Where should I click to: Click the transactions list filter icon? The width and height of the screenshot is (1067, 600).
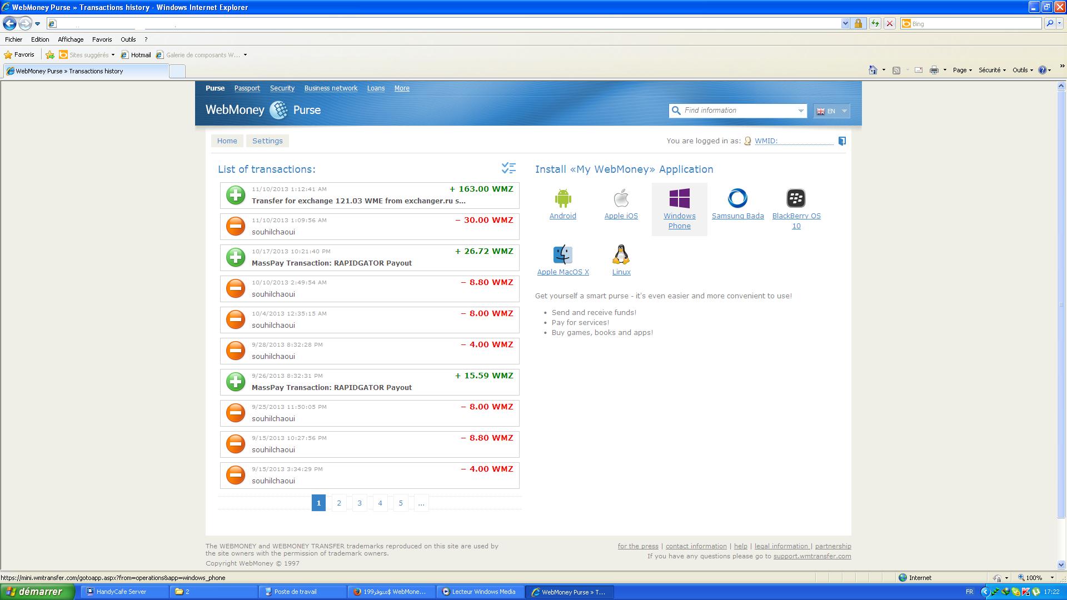508,168
